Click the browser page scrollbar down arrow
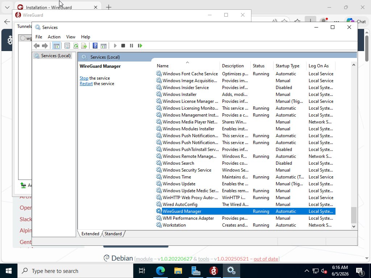This screenshot has width=371, height=278. 367,258
